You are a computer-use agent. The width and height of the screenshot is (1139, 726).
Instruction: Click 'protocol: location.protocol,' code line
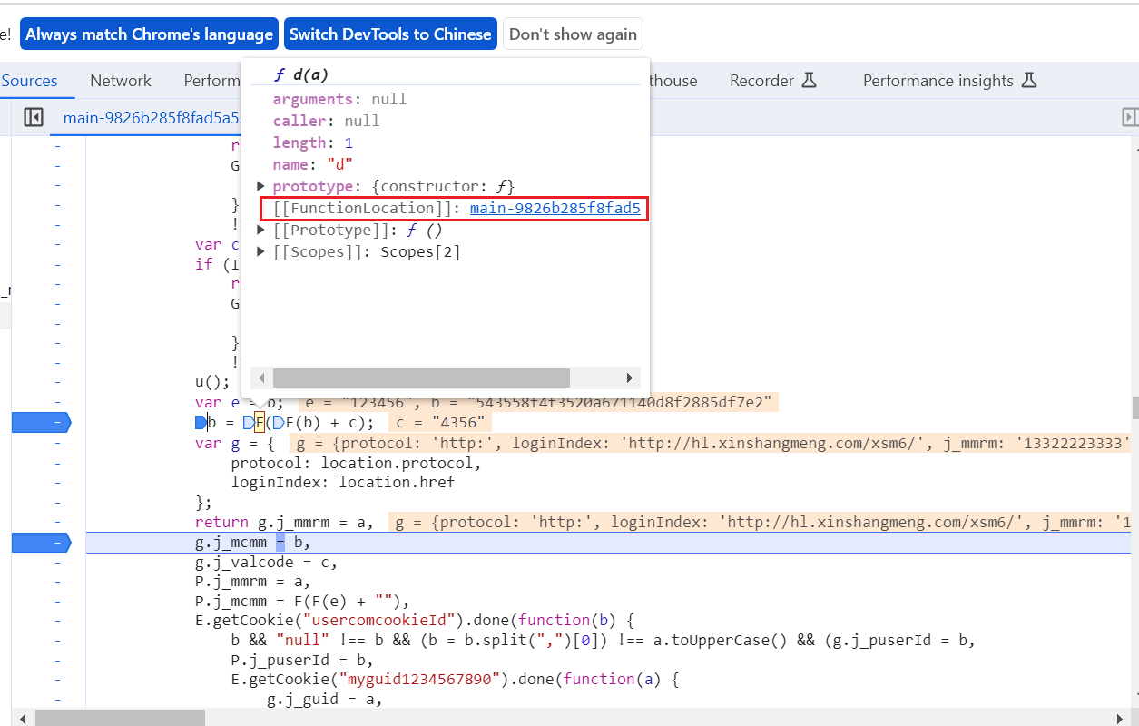356,463
